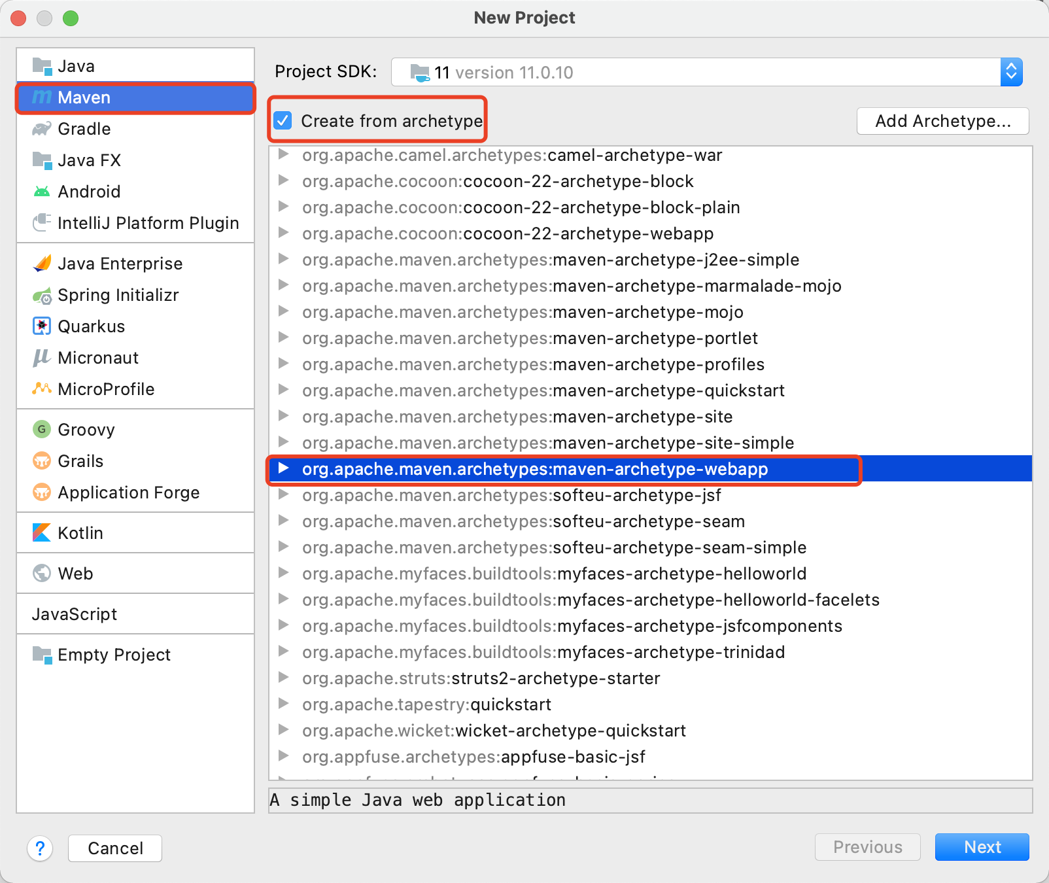Open the Project SDK dropdown
Screen dimensions: 1049x883
pos(1010,72)
